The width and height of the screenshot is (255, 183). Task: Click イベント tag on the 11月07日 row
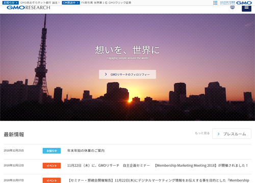click(x=52, y=180)
